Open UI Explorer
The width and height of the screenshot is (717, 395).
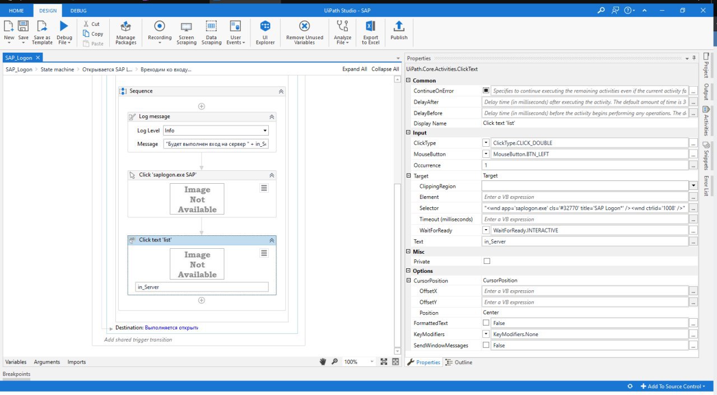(266, 32)
